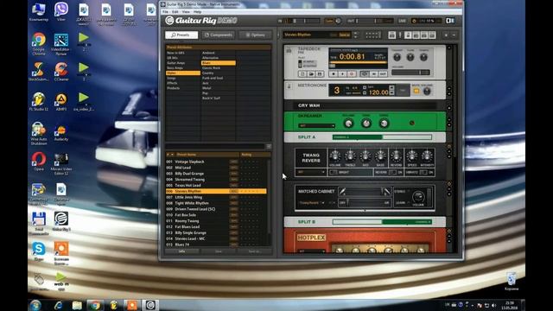Click the Tapedeck play button
This screenshot has width=553, height=311.
coord(342,74)
